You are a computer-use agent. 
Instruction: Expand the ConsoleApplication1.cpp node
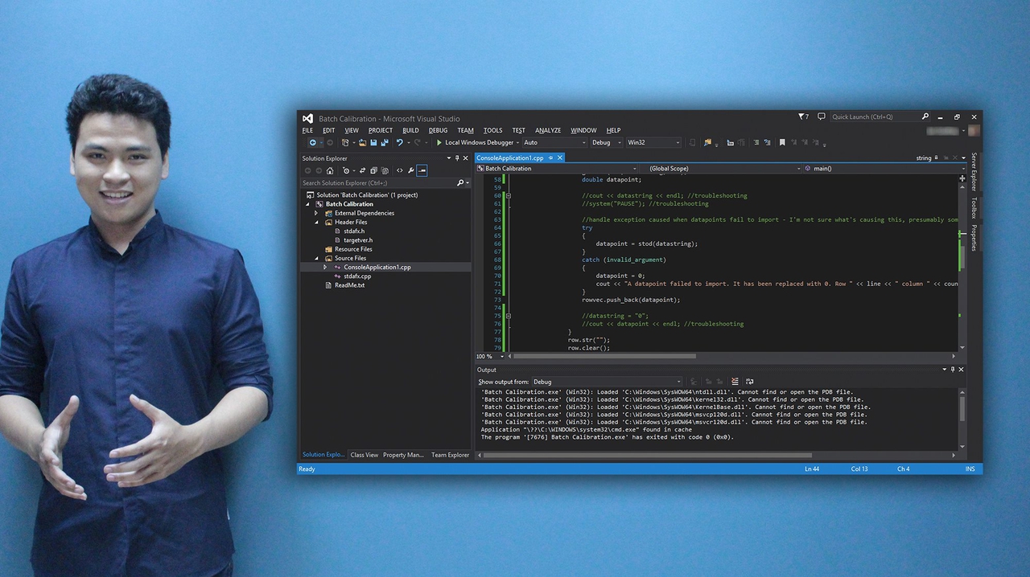pos(325,267)
